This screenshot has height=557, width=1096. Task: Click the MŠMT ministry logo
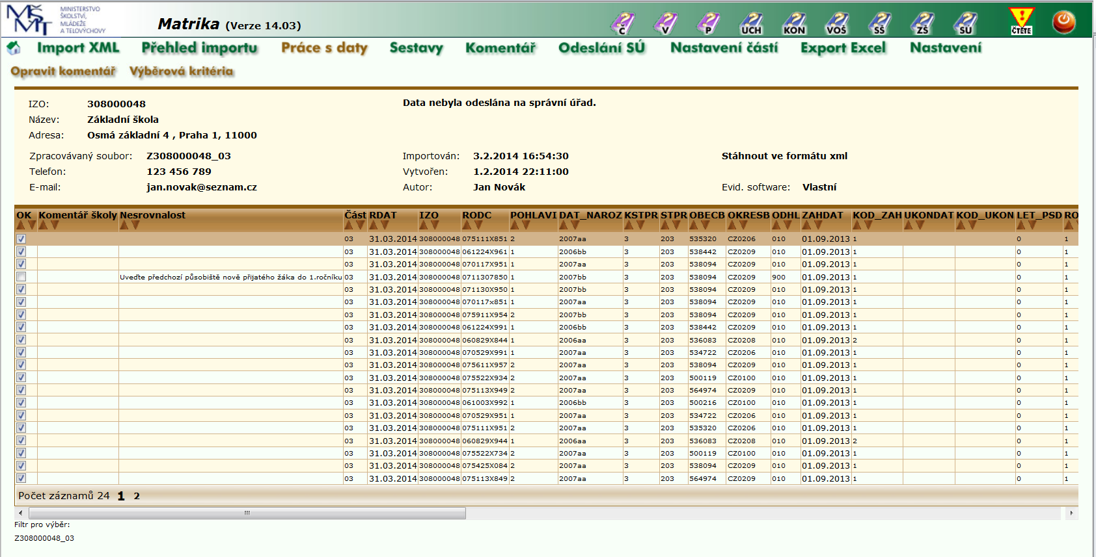[55, 19]
